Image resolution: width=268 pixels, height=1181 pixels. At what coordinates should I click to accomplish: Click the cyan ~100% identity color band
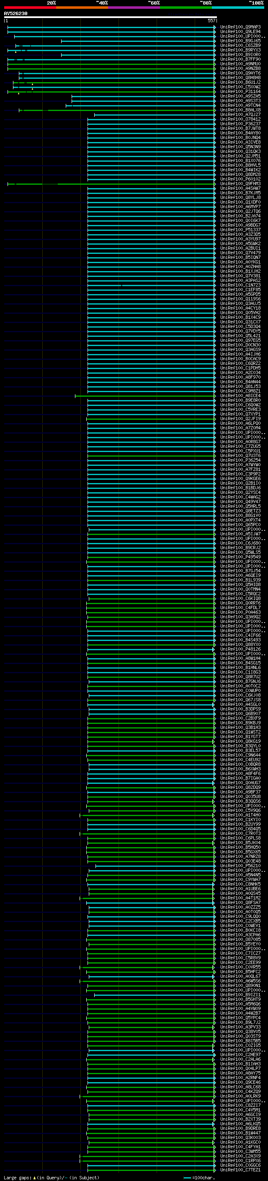pyautogui.click(x=238, y=8)
